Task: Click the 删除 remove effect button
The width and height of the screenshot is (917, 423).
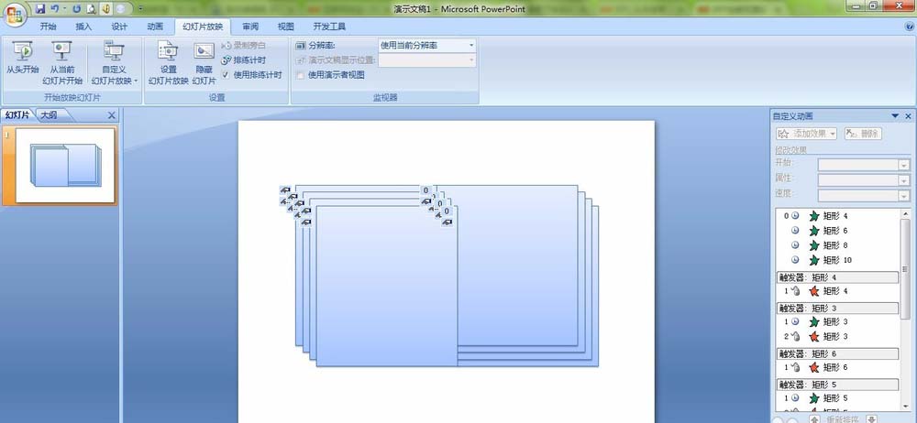Action: click(863, 134)
